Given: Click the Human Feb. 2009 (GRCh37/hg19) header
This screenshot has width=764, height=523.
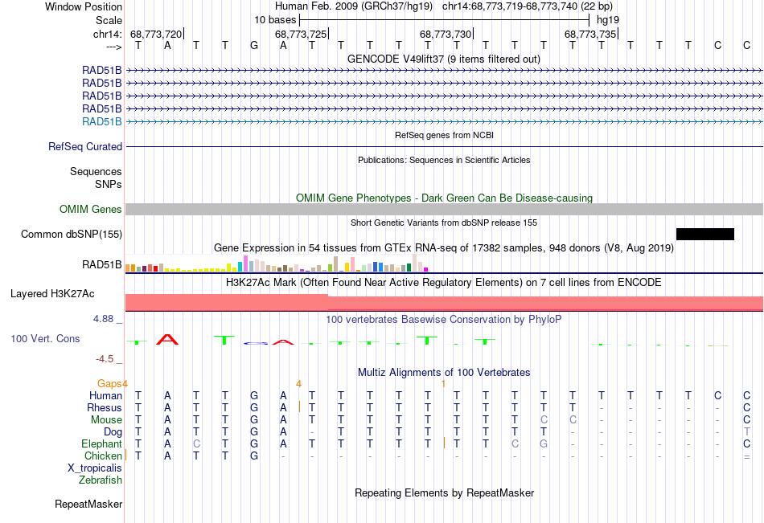Looking at the screenshot, I should (353, 6).
